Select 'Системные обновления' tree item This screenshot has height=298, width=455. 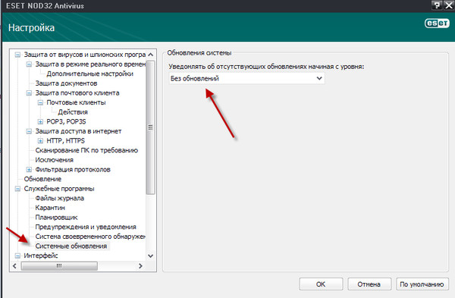71,246
